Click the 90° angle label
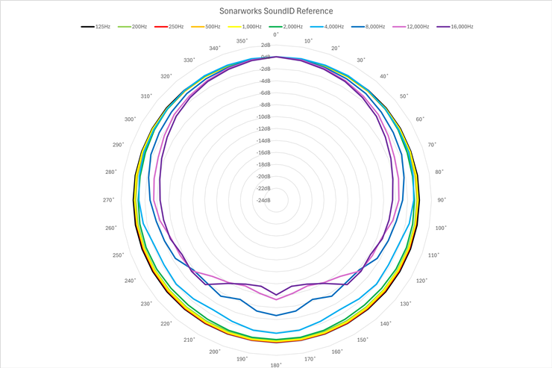Image resolution: width=552 pixels, height=368 pixels. coord(442,199)
